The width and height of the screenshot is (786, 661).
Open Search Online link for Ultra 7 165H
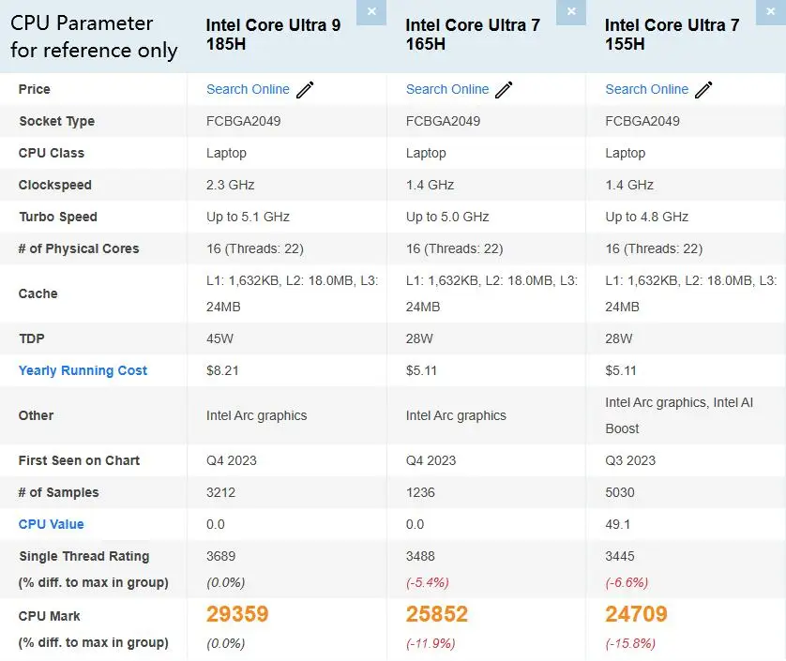447,89
